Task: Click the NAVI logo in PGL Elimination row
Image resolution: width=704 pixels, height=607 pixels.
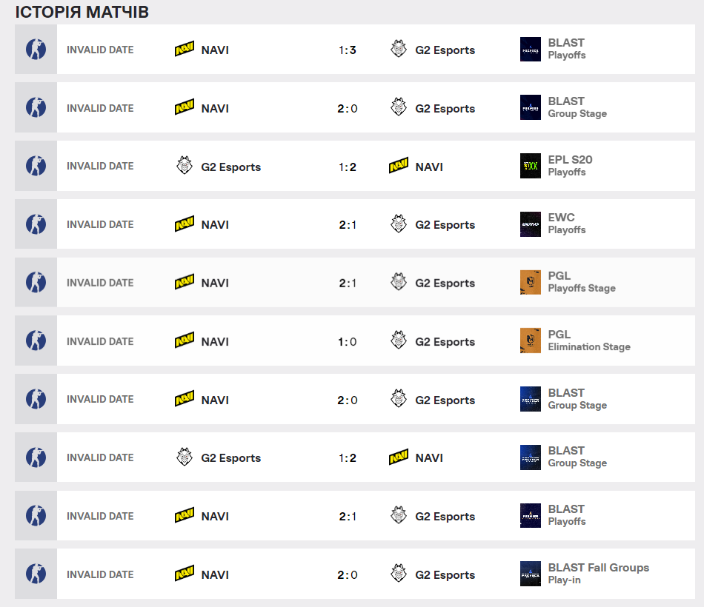Action: coord(184,341)
